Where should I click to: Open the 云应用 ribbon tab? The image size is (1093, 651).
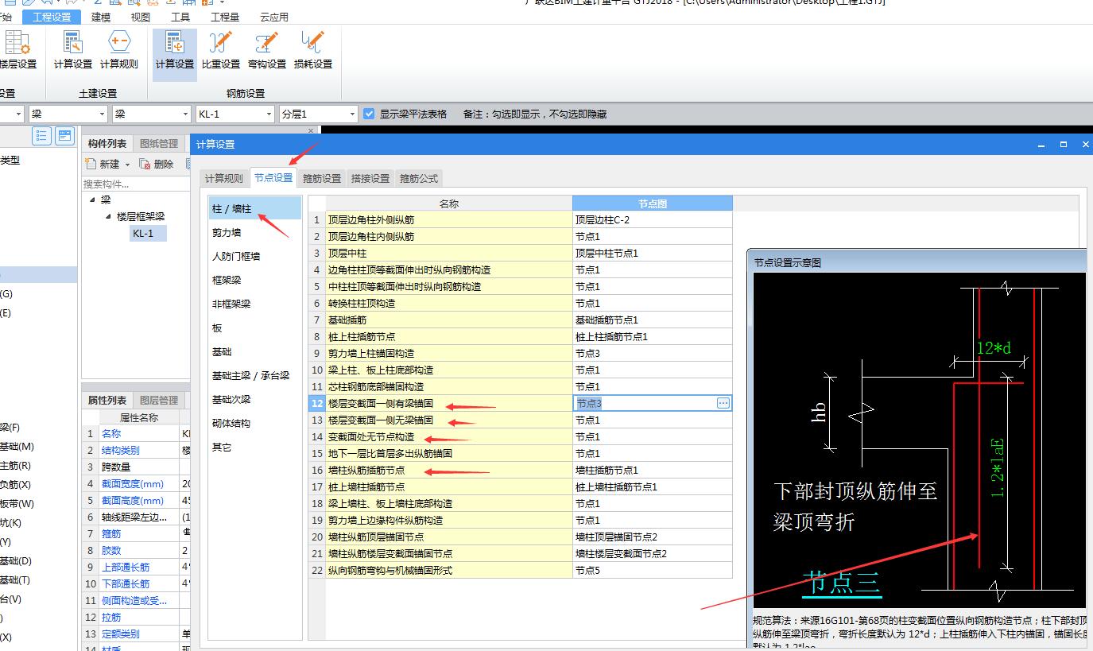pyautogui.click(x=274, y=17)
